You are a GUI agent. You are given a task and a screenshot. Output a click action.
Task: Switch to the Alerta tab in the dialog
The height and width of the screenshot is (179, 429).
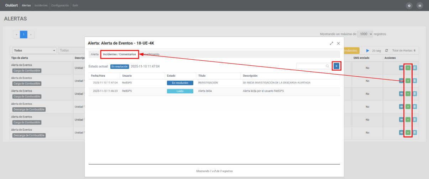[95, 54]
